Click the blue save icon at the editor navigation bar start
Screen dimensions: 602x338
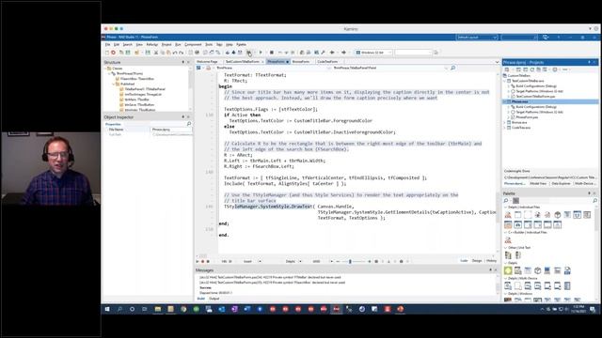pyautogui.click(x=198, y=68)
